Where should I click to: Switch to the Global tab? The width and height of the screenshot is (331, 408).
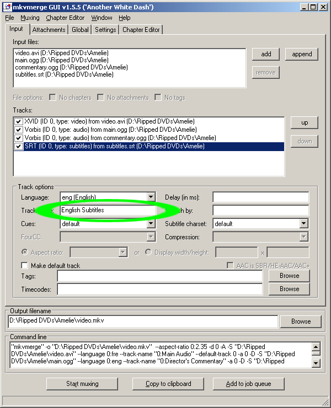point(80,30)
